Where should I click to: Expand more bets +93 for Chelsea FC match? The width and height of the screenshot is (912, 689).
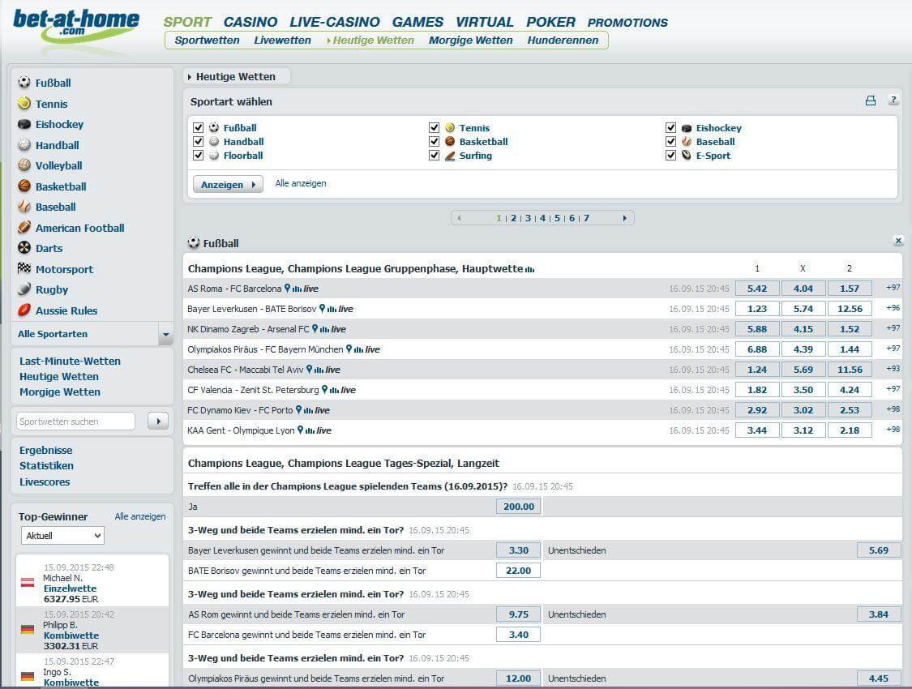point(893,369)
